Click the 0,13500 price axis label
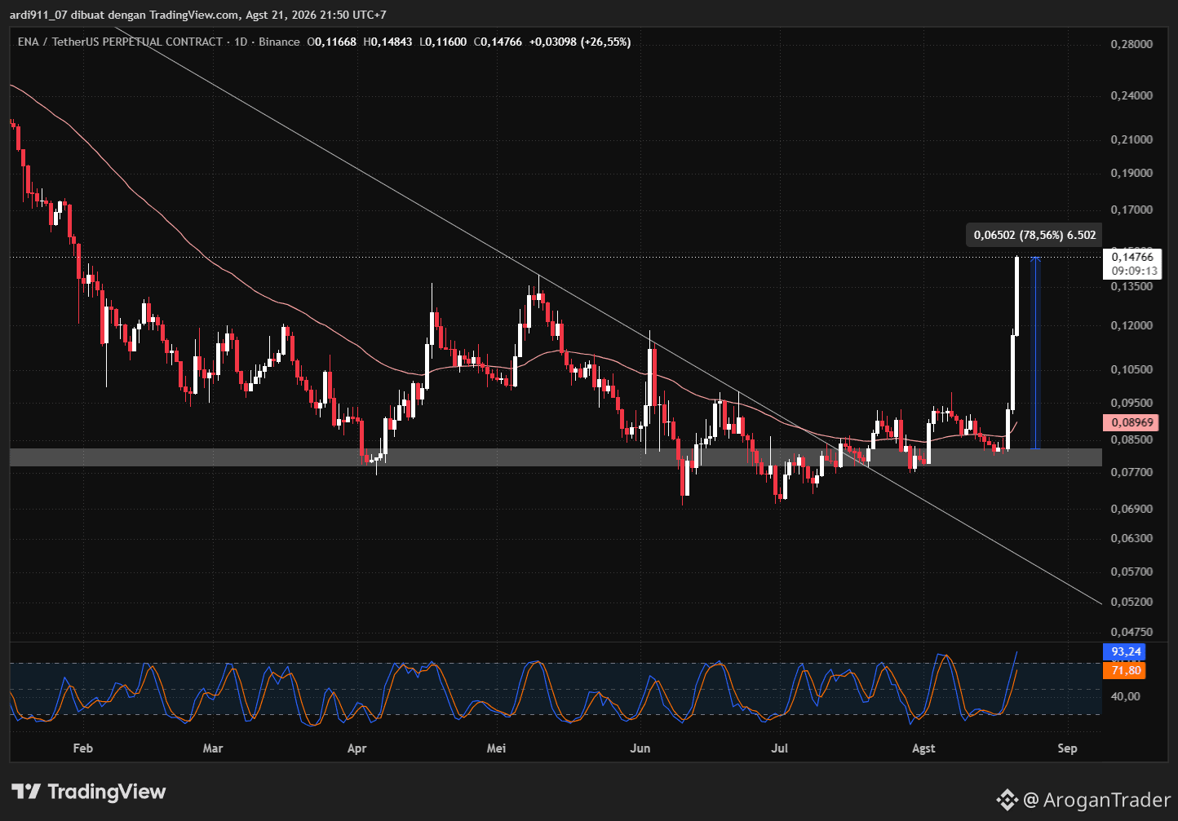 (x=1131, y=286)
